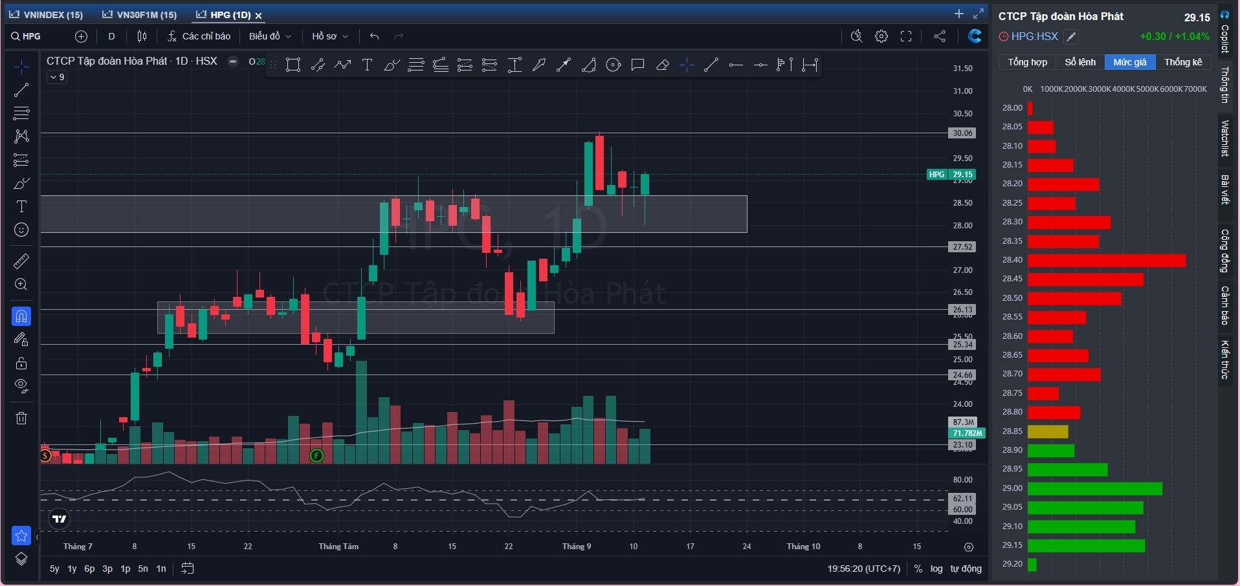The width and height of the screenshot is (1240, 586).
Task: Toggle percent scale mode
Action: (x=918, y=569)
